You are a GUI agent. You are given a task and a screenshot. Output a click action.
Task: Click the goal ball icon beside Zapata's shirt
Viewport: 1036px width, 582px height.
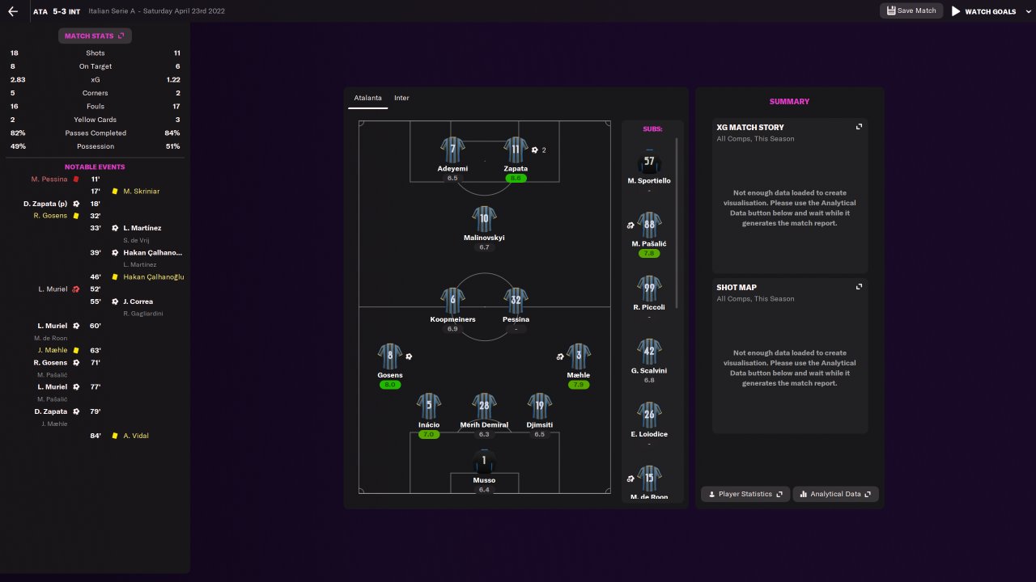click(535, 150)
